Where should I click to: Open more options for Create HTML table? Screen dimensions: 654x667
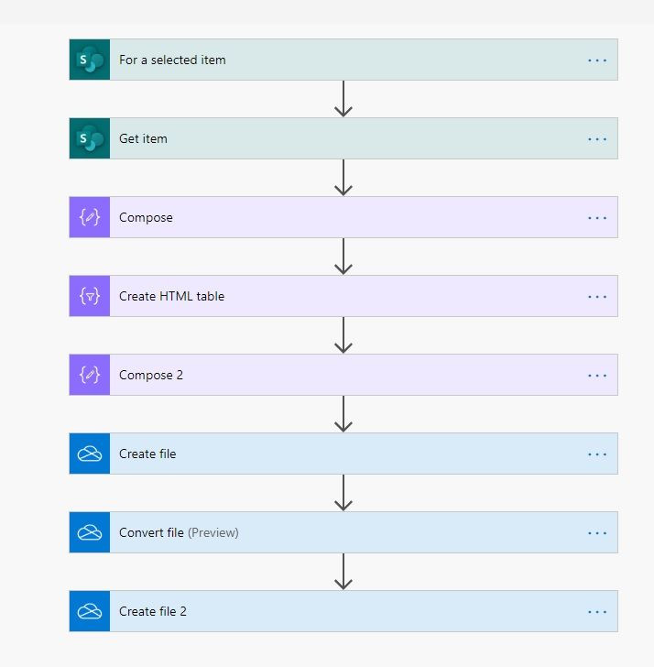[597, 297]
